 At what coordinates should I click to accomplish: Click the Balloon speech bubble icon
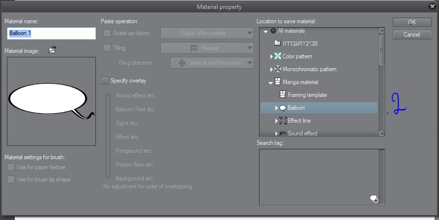tap(283, 108)
